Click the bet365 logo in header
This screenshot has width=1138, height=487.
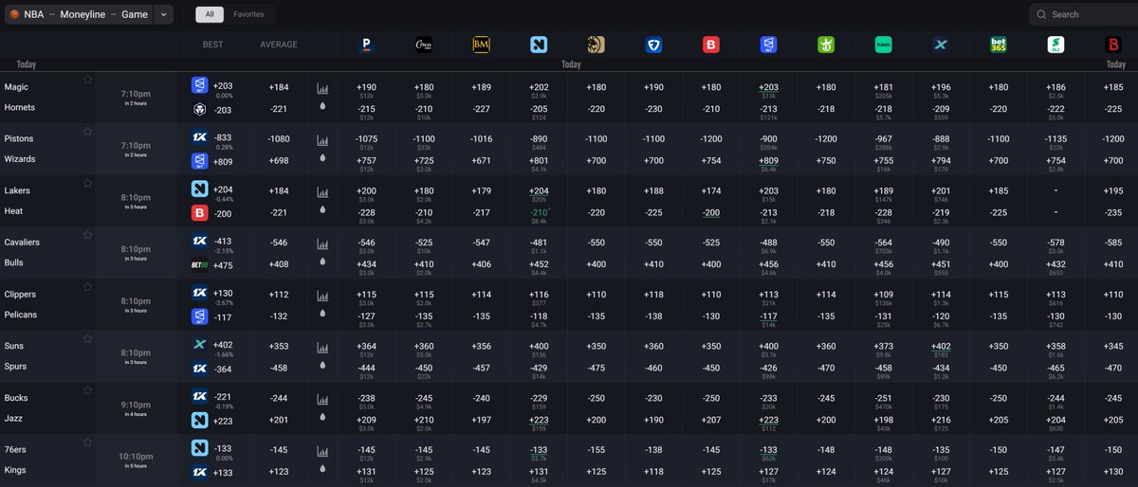[998, 45]
